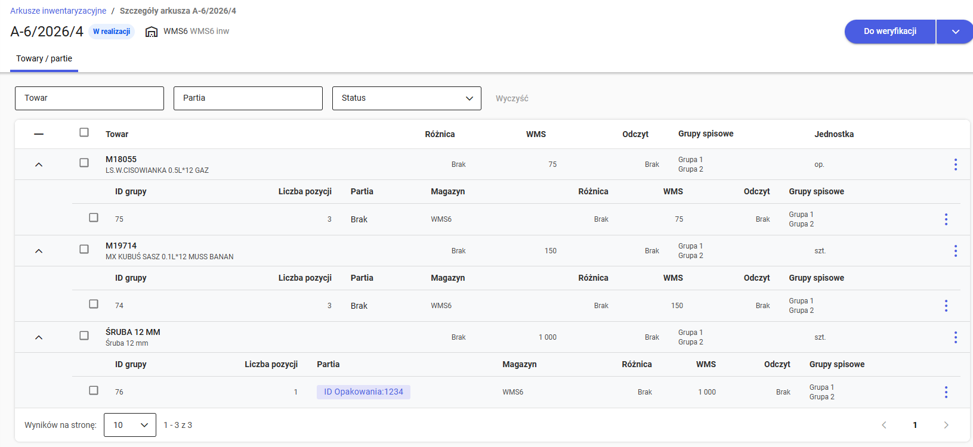Screen dimensions: 973x447
Task: Go to Arkusze inwentaryzacyjne breadcrumb
Action: [x=58, y=11]
